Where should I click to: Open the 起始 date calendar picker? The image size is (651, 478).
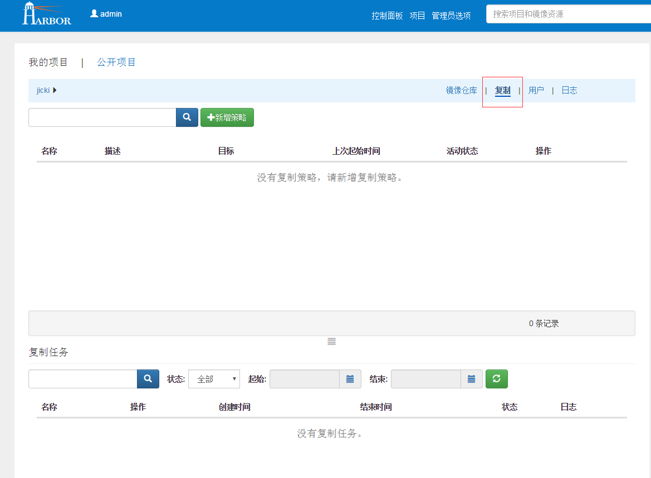point(350,379)
